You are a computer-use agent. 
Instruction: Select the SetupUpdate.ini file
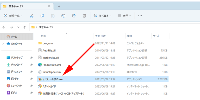[103, 72]
